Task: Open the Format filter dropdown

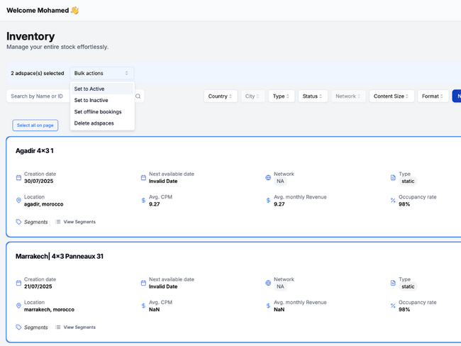Action: pyautogui.click(x=432, y=96)
